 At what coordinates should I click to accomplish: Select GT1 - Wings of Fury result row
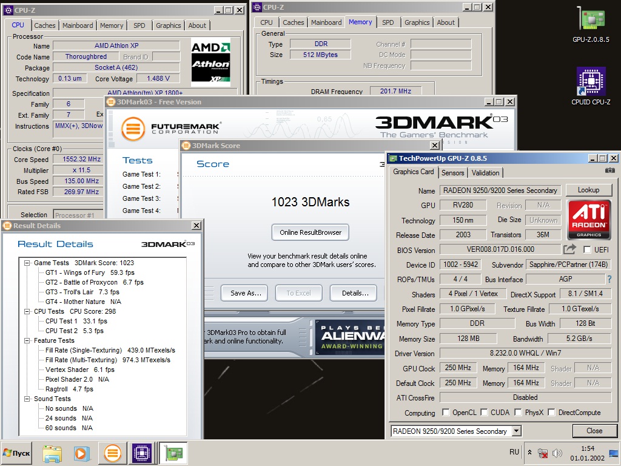(90, 272)
